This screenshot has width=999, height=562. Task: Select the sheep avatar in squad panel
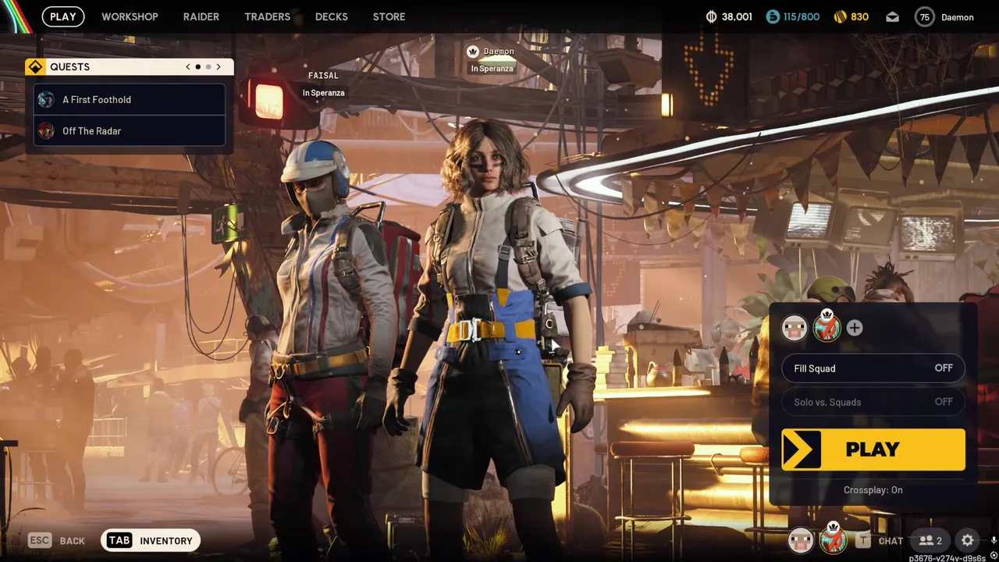795,328
